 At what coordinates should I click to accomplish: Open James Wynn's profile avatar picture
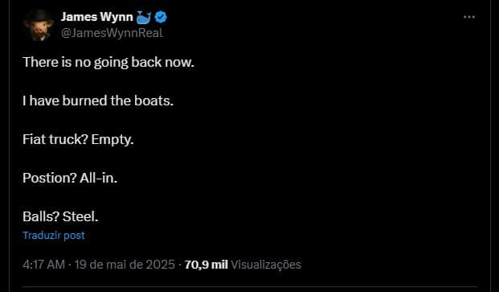click(x=39, y=25)
